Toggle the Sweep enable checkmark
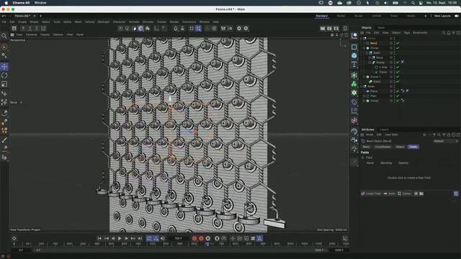 pyautogui.click(x=398, y=63)
